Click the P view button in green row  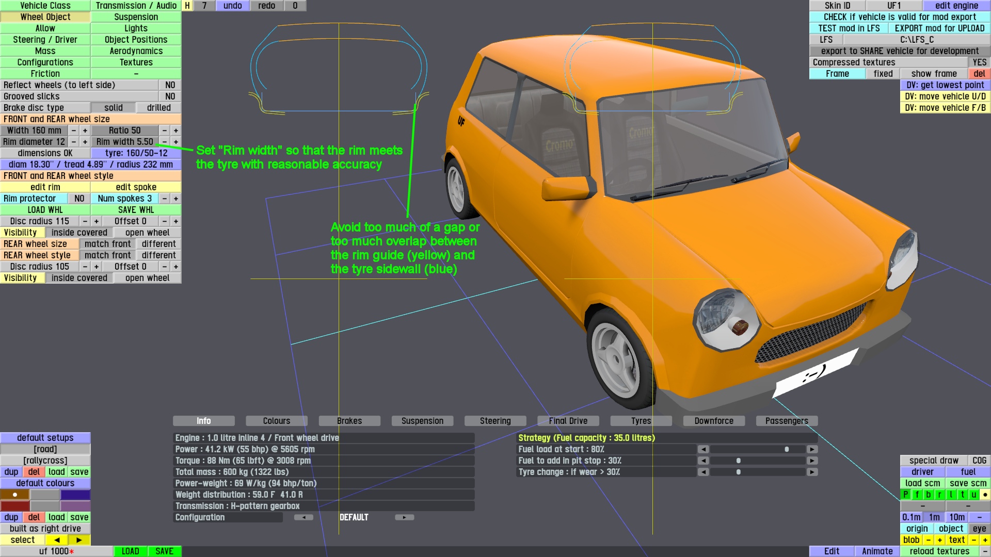click(x=905, y=495)
